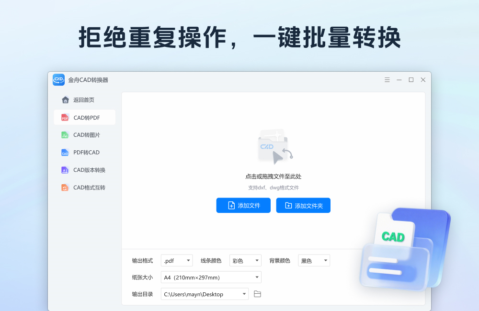479x311 pixels.
Task: Switch to the CAD转图片 tab
Action: (x=86, y=135)
